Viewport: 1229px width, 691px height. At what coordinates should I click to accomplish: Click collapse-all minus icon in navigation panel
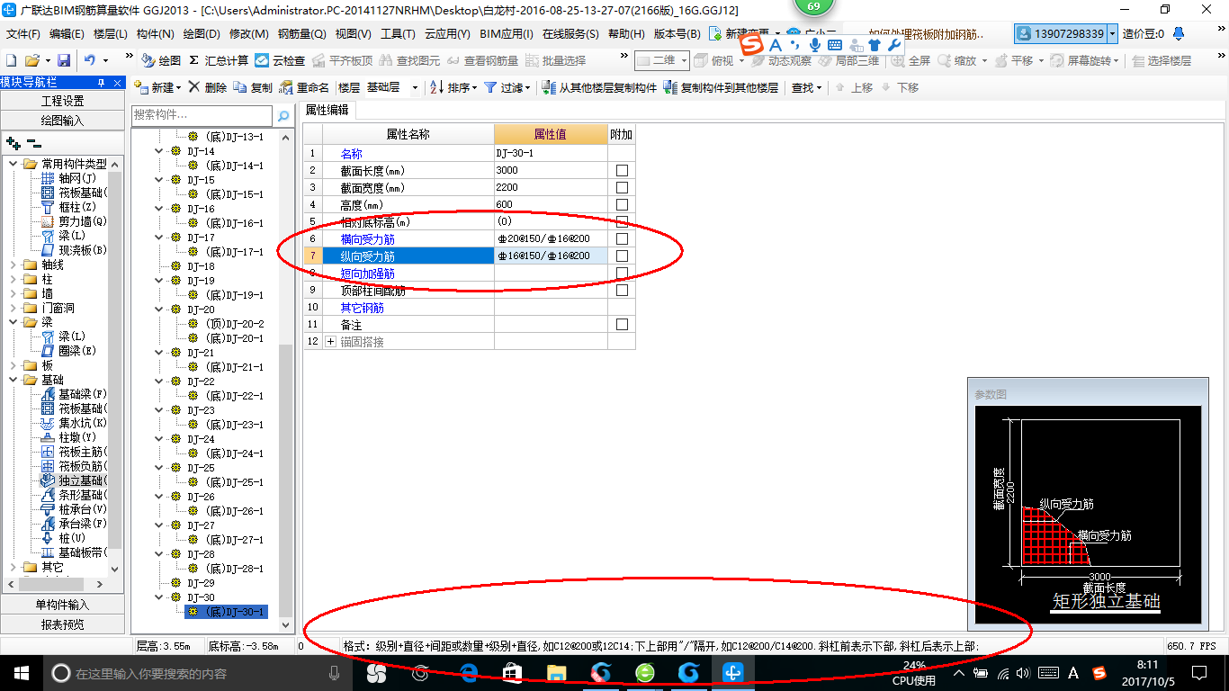34,143
